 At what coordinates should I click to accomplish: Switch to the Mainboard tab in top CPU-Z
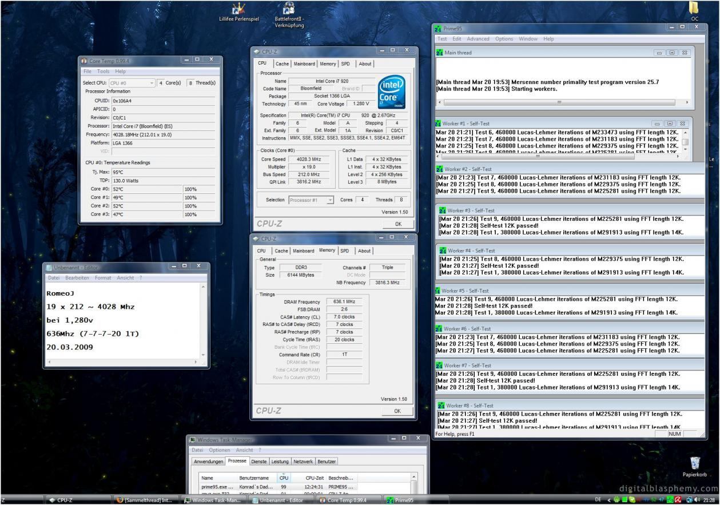[x=304, y=64]
